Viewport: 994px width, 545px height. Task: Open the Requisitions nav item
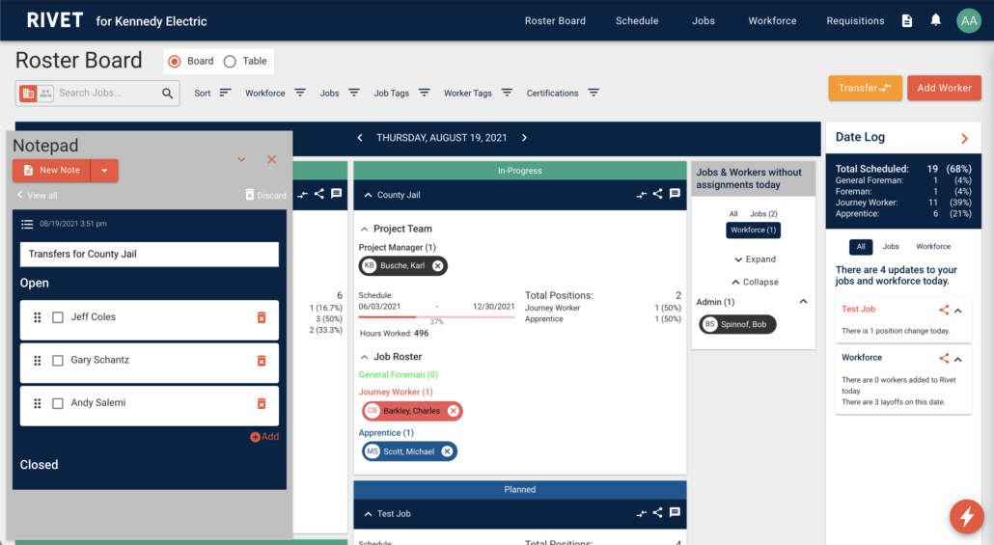point(855,21)
